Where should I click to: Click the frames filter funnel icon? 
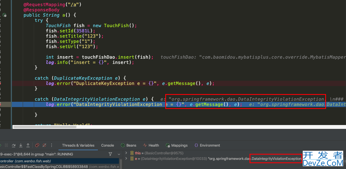tap(110, 154)
